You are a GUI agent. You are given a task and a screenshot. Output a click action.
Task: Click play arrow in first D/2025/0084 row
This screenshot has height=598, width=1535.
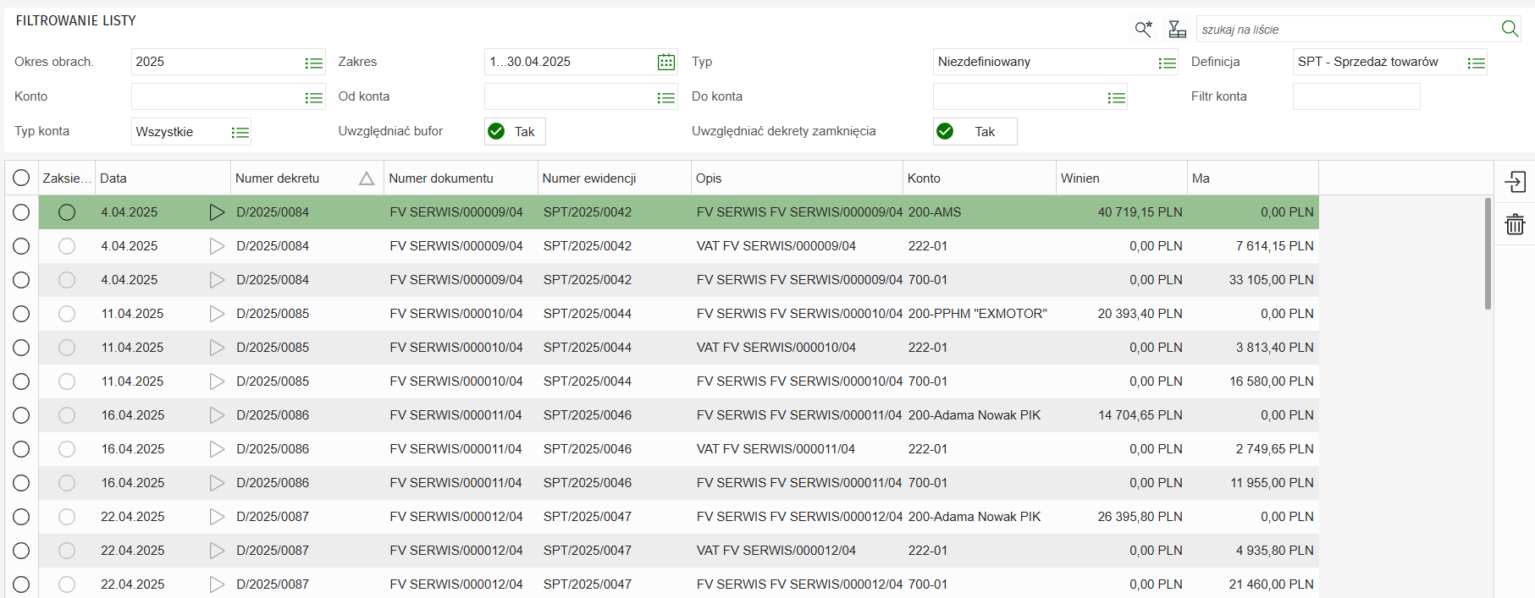[x=217, y=212]
